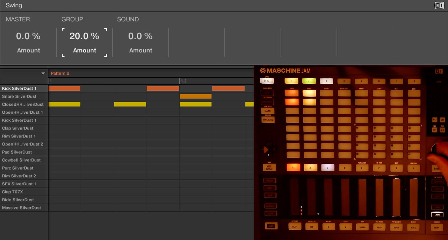Click the DUPLICATE button on the controller

pyautogui.click(x=268, y=120)
